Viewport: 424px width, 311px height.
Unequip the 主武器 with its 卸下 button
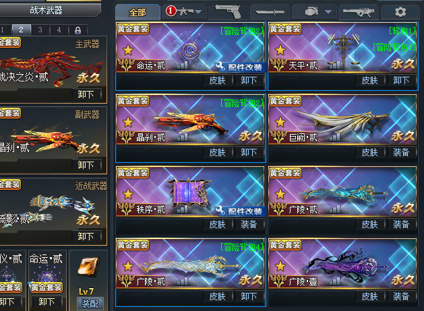(x=86, y=94)
